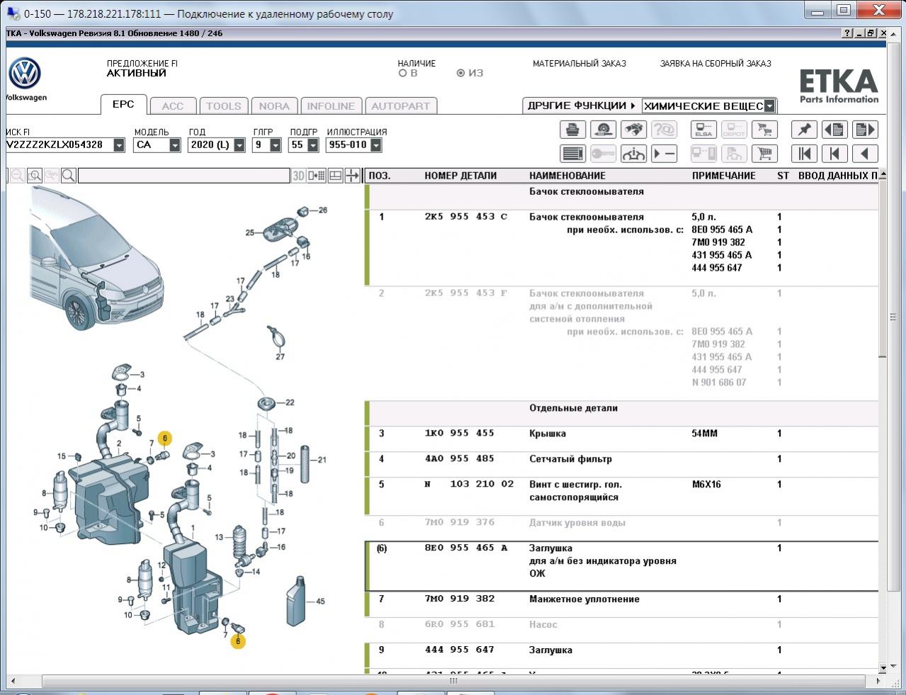Open the ГЛГР main group dropdown

pos(276,145)
